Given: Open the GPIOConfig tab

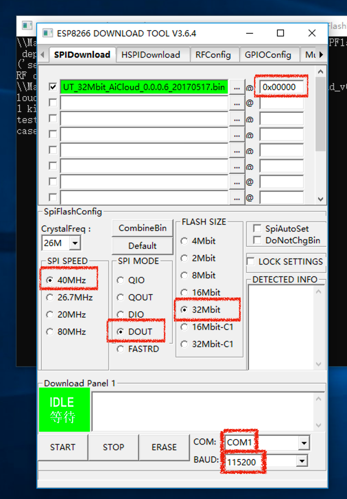Looking at the screenshot, I should [268, 55].
